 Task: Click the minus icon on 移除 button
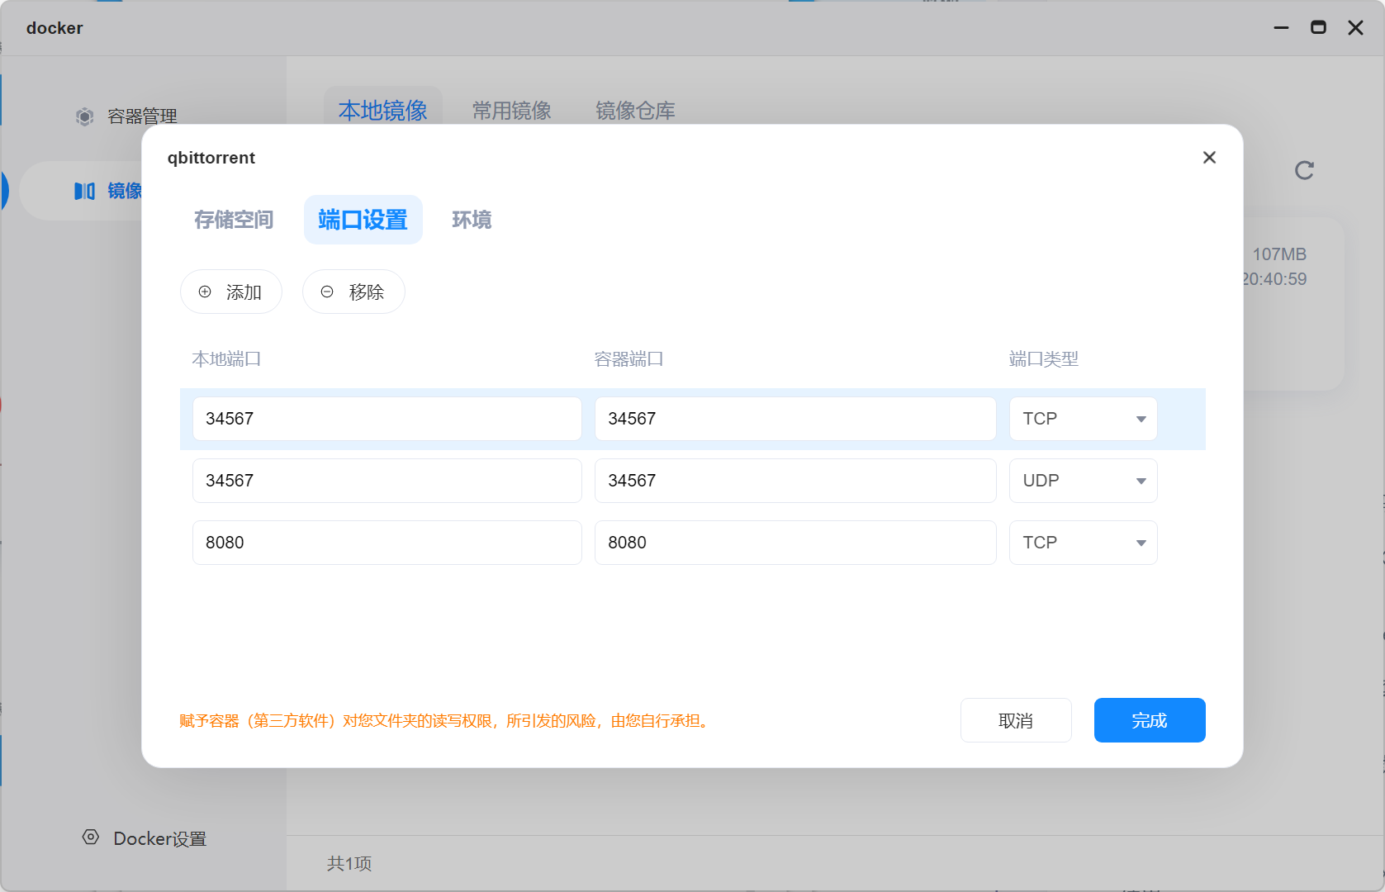(327, 292)
